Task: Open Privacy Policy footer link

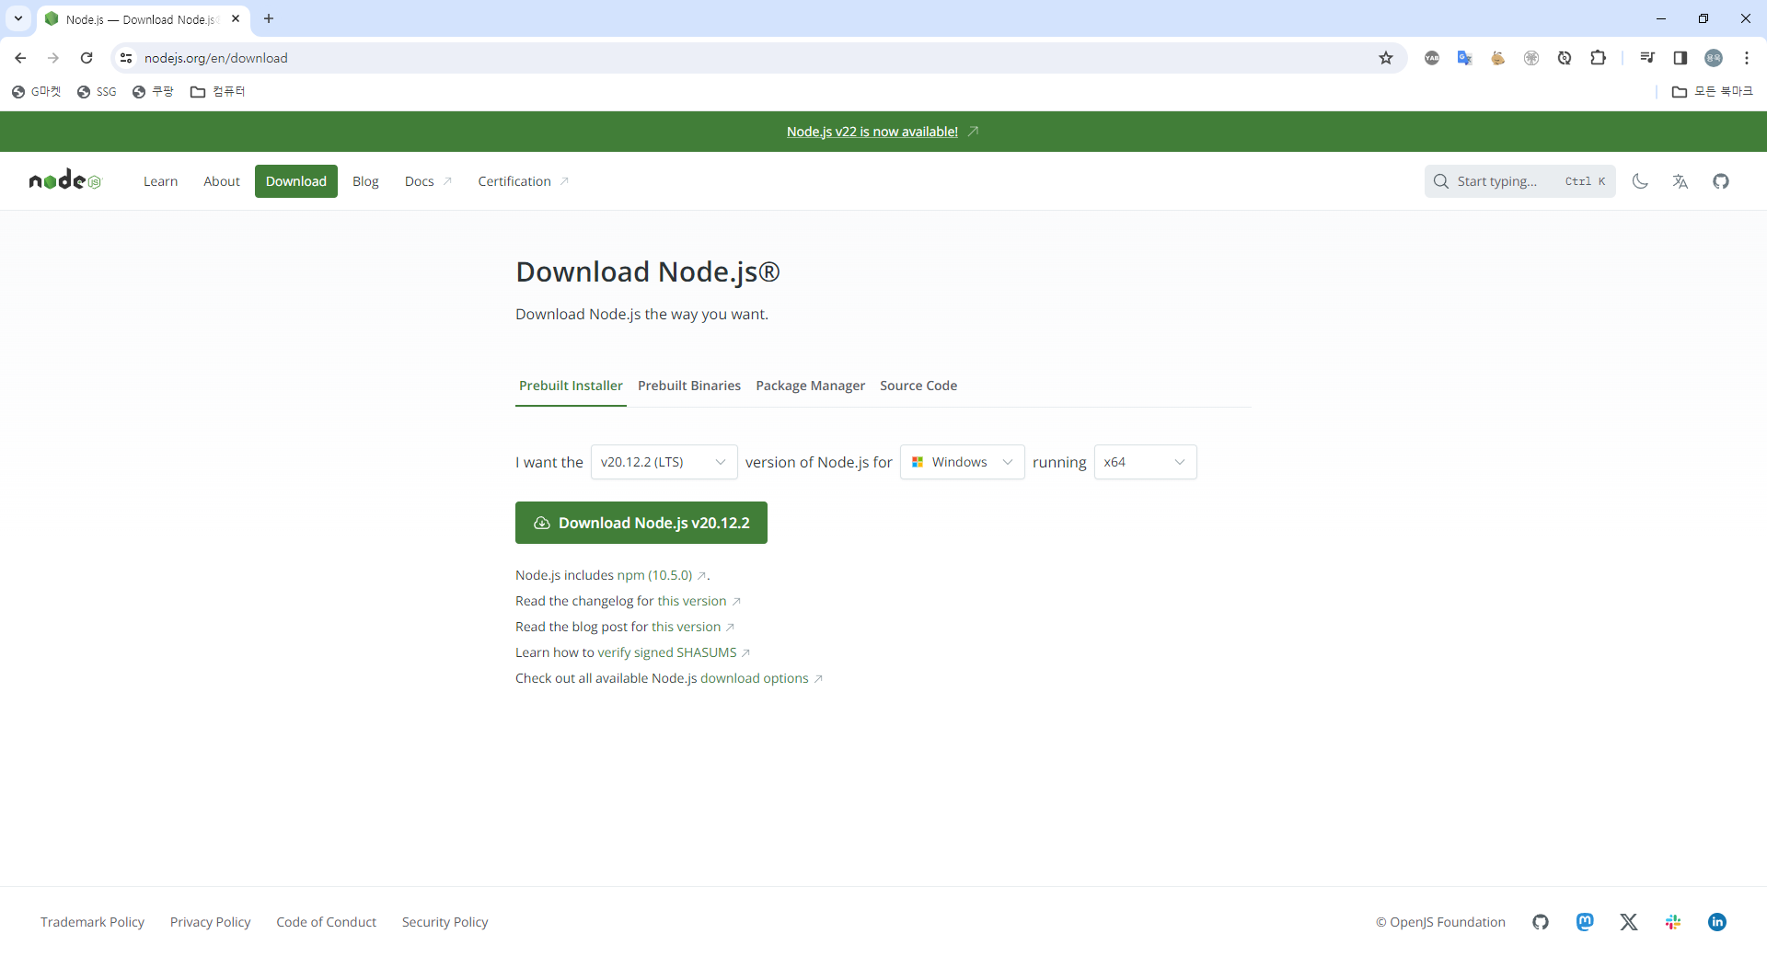Action: [210, 922]
